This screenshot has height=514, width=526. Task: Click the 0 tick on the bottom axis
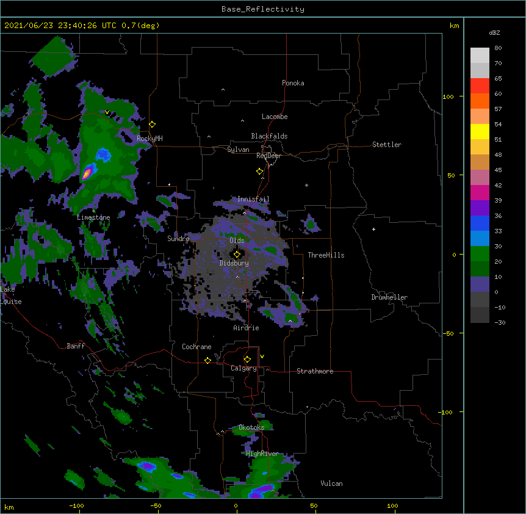[236, 505]
